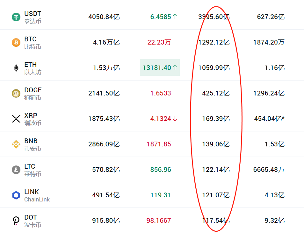Image resolution: width=304 pixels, height=232 pixels.
Task: Select ETH market cap 1.53万亿
Action: 106,68
